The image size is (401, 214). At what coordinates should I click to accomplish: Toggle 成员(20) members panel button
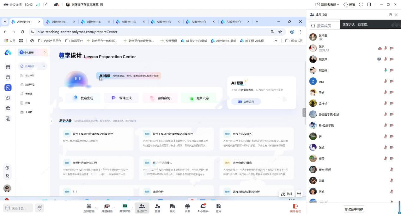pos(142,208)
